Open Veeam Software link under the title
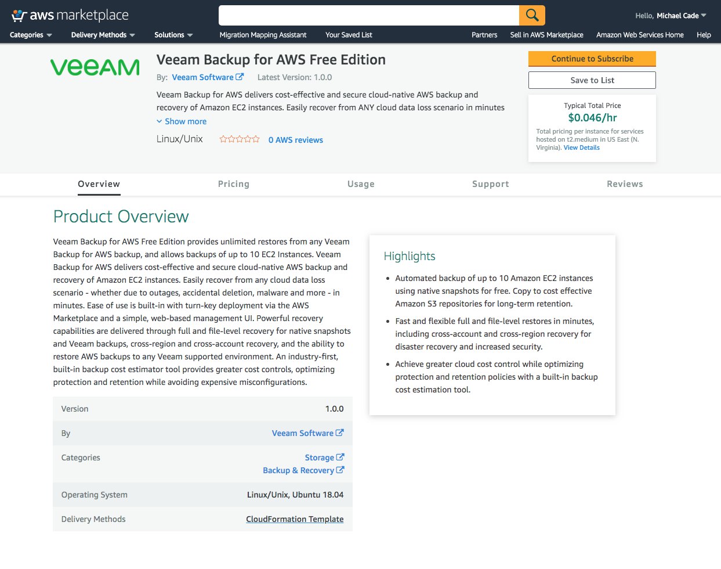The width and height of the screenshot is (721, 569). point(208,77)
